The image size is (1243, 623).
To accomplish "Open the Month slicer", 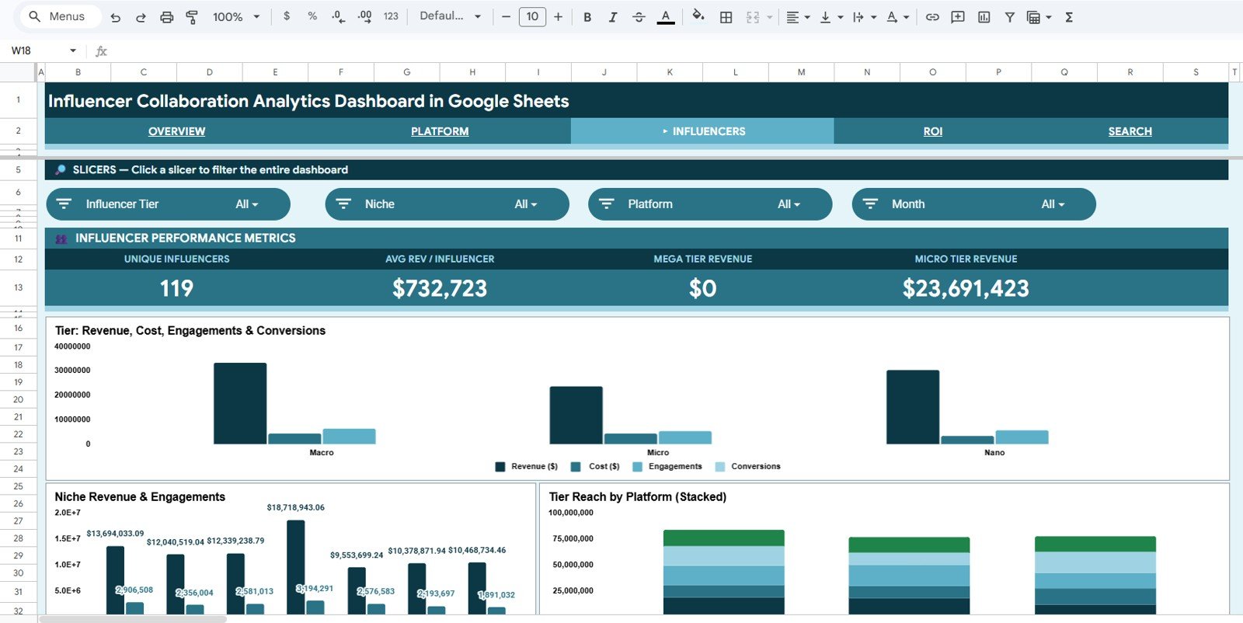I will coord(973,204).
